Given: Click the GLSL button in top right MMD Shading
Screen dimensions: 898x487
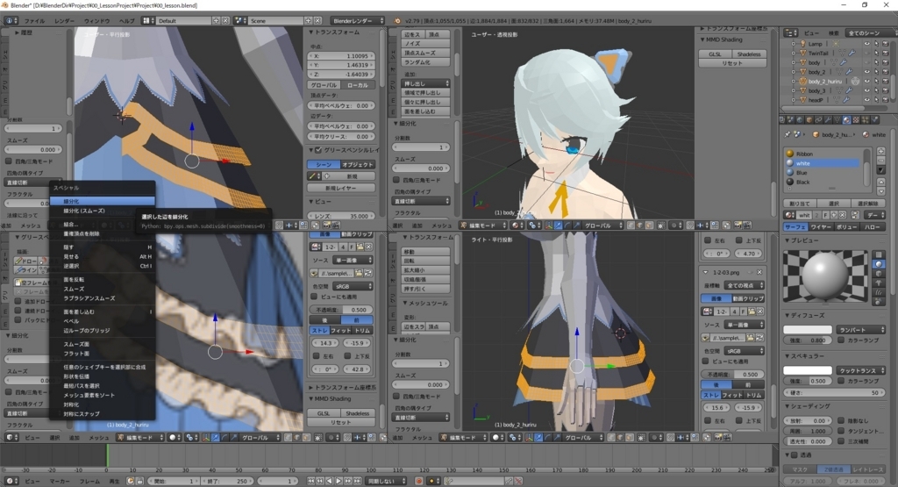Looking at the screenshot, I should pyautogui.click(x=715, y=54).
